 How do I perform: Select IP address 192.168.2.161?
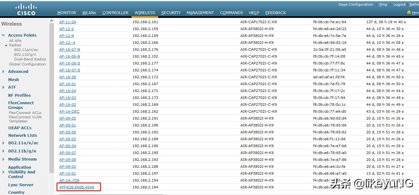point(145,22)
